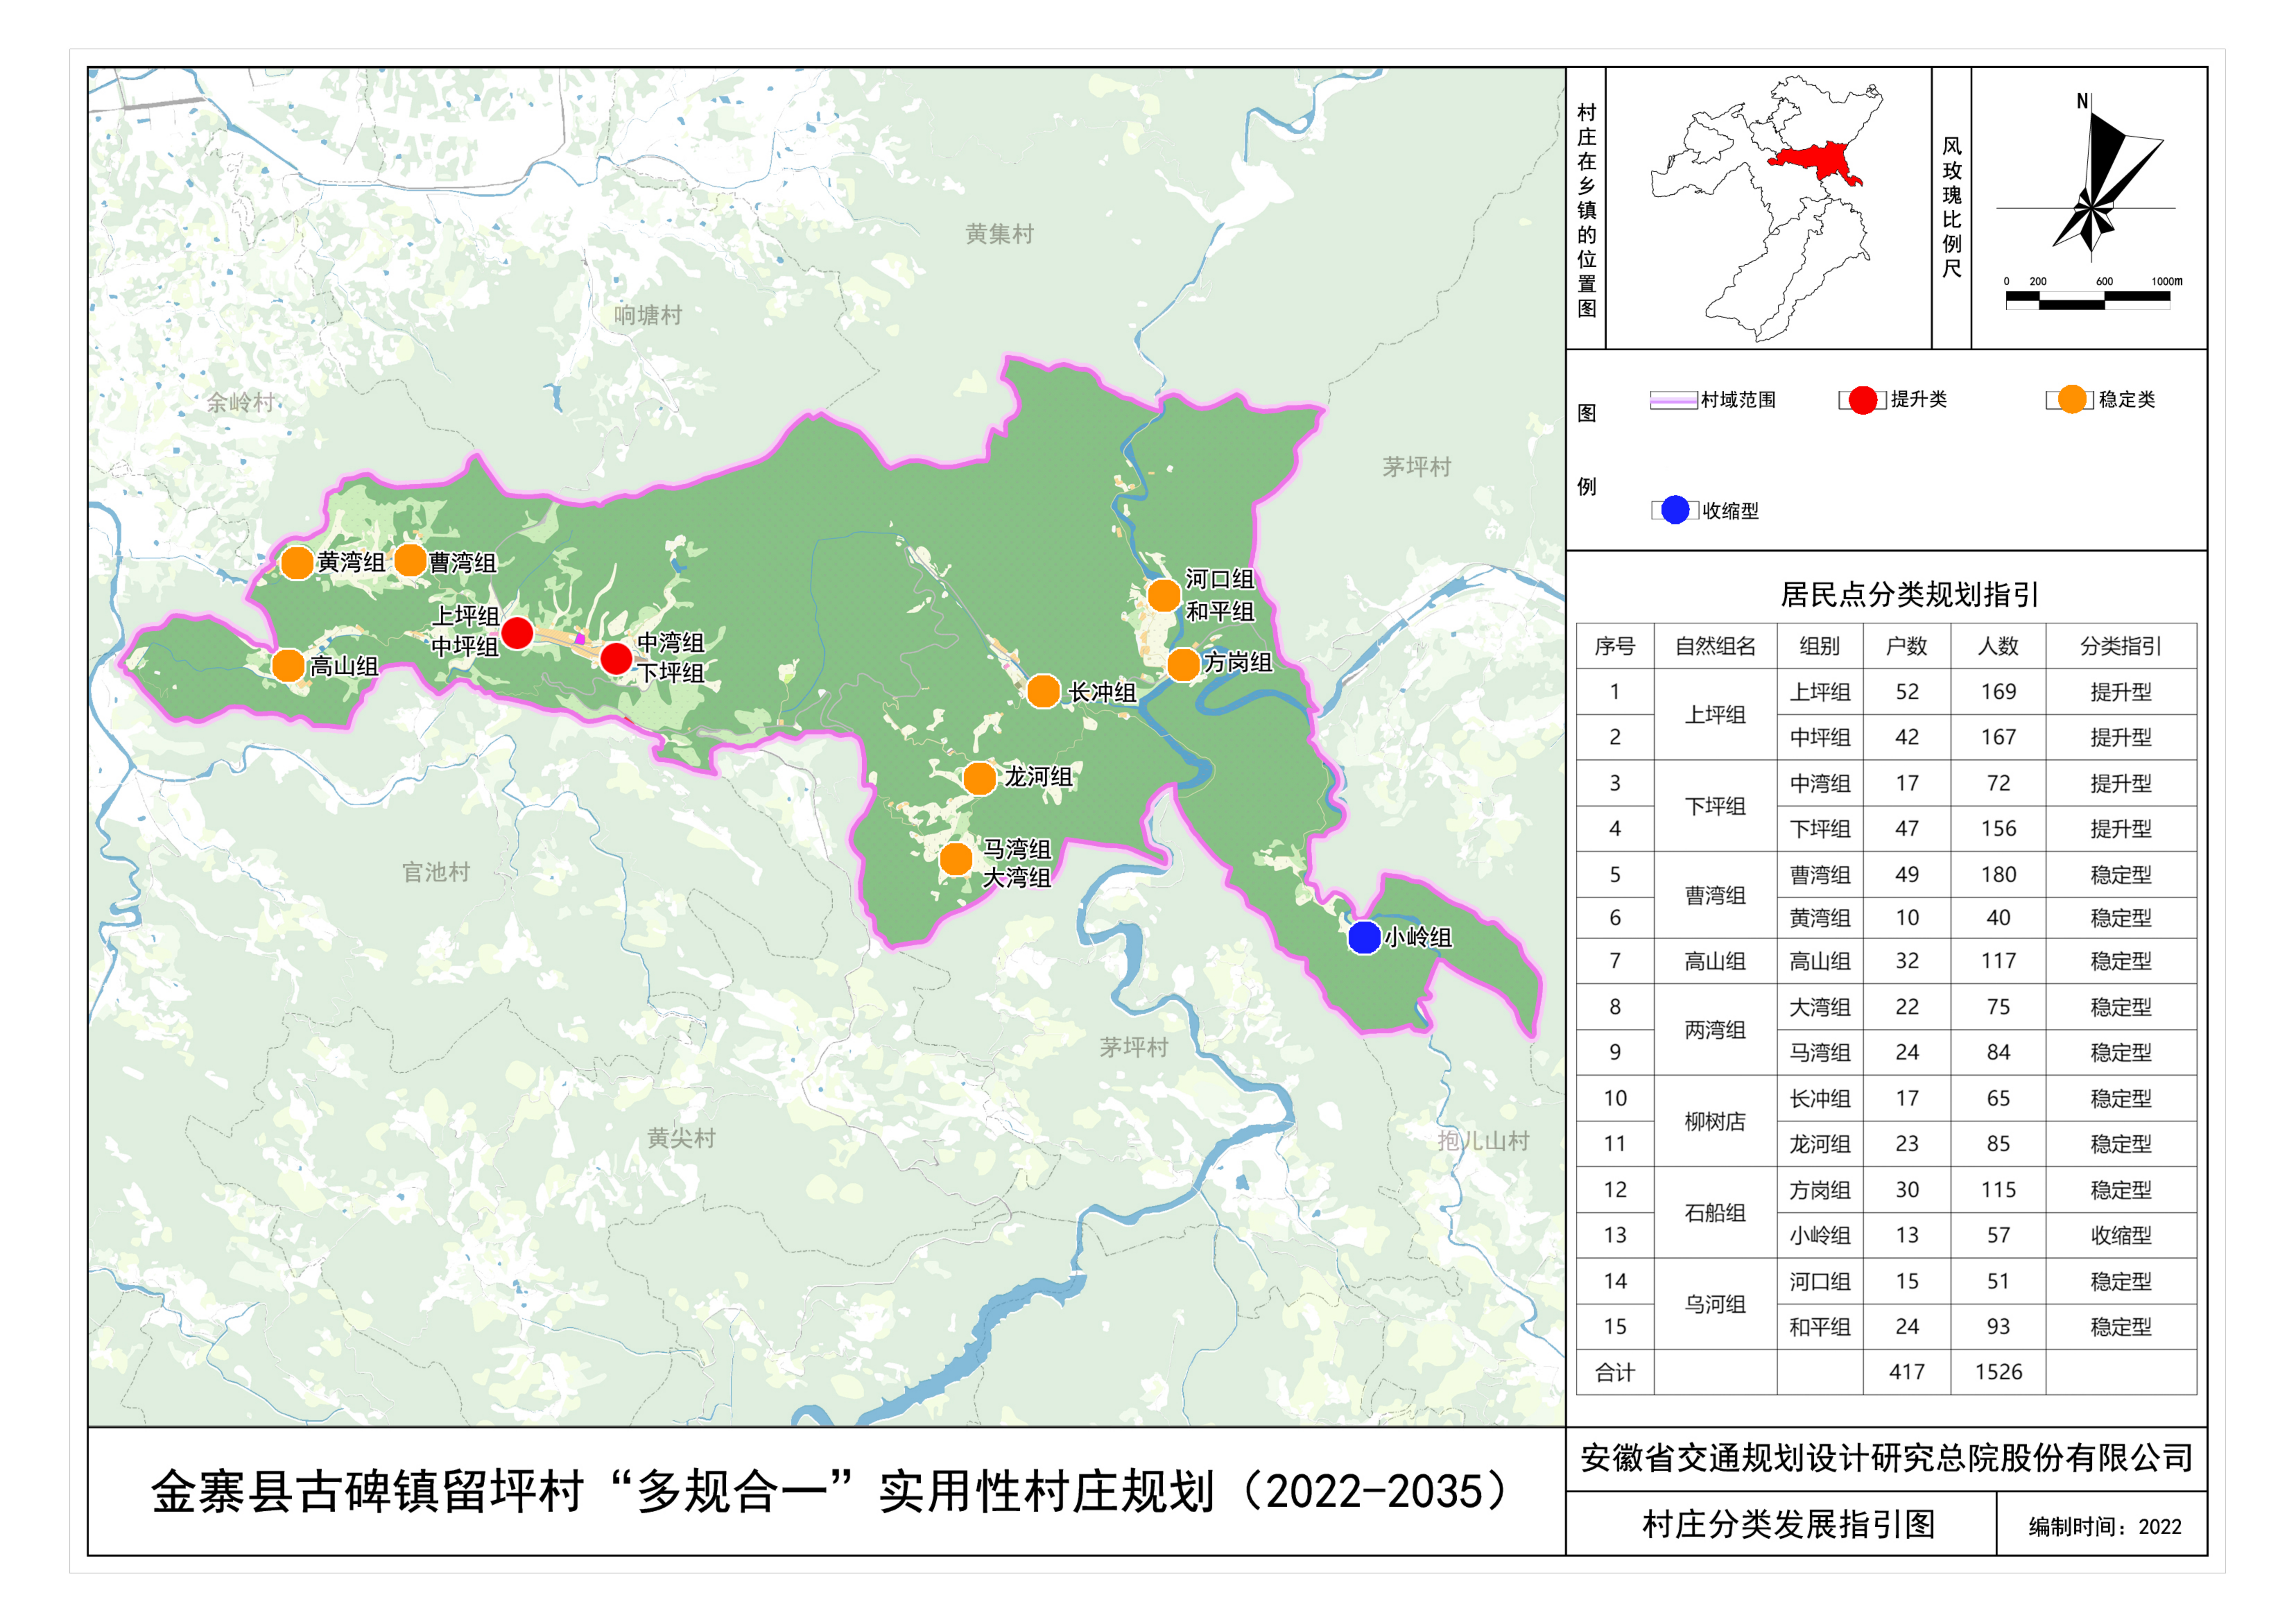Viewport: 2296px width, 1622px height.
Task: Click the scale bar under wind rose
Action: (2088, 300)
